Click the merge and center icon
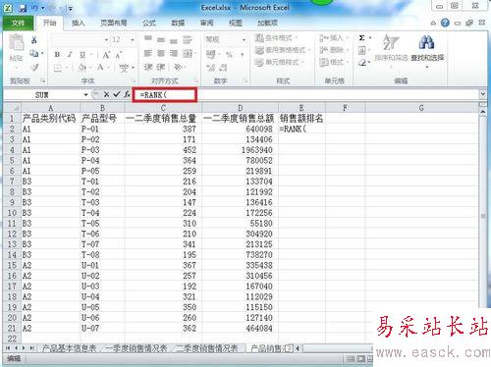 [188, 53]
